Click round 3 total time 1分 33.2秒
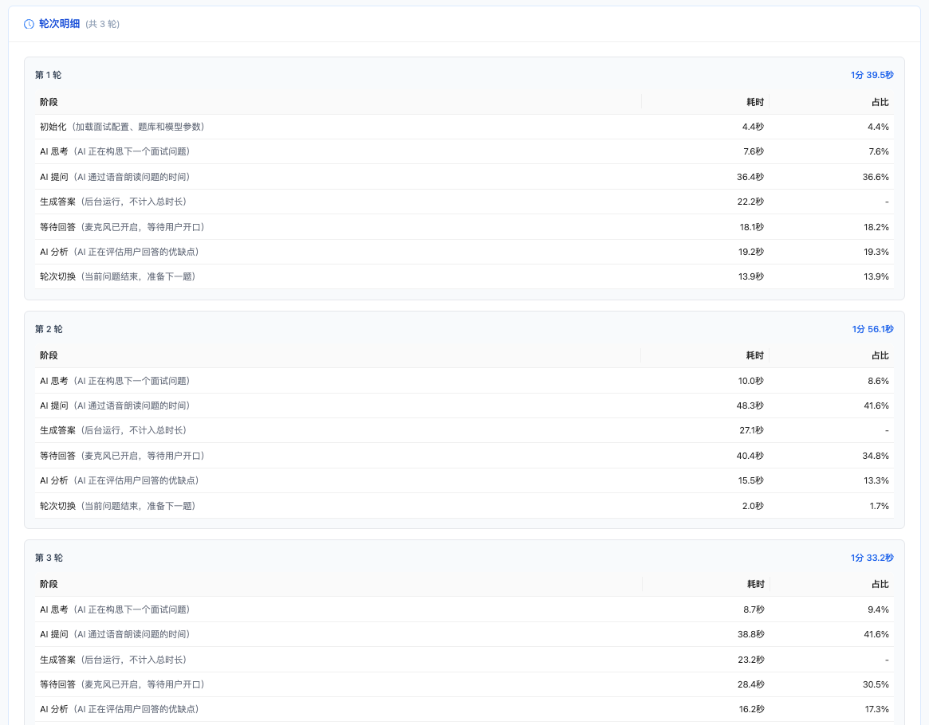929x725 pixels. (872, 558)
